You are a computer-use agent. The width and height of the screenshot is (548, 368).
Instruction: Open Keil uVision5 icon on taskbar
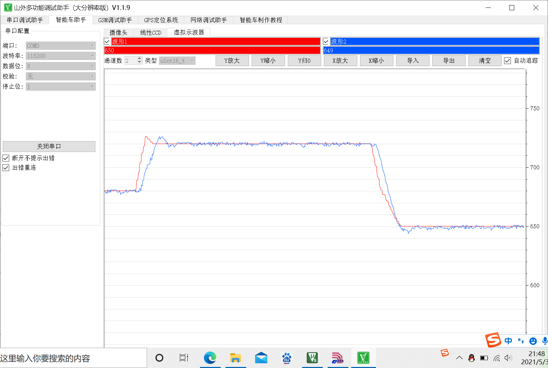tap(312, 358)
